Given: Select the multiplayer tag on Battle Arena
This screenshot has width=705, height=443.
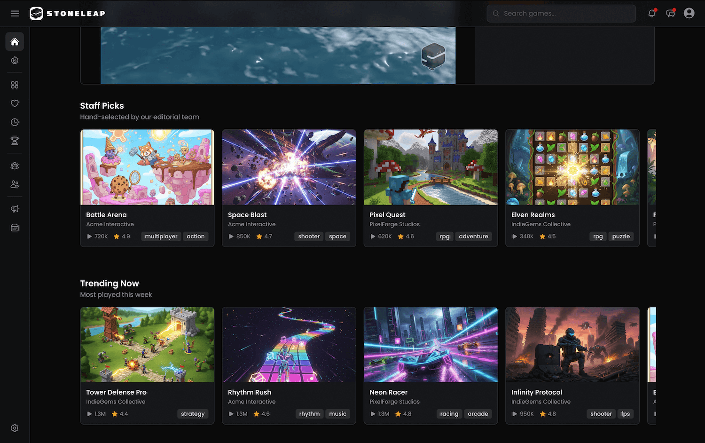Looking at the screenshot, I should 161,237.
